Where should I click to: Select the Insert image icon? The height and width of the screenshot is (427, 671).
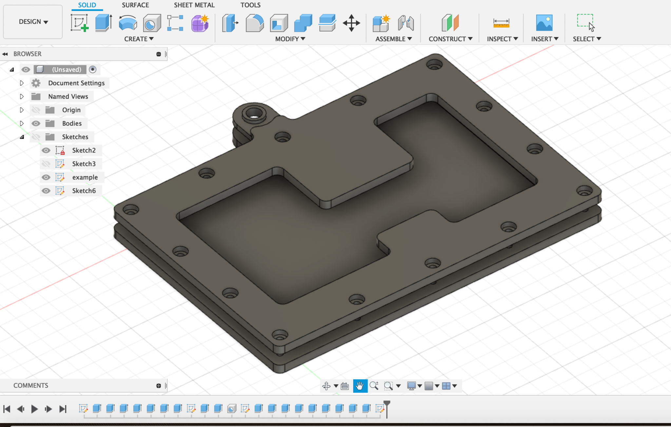(544, 23)
